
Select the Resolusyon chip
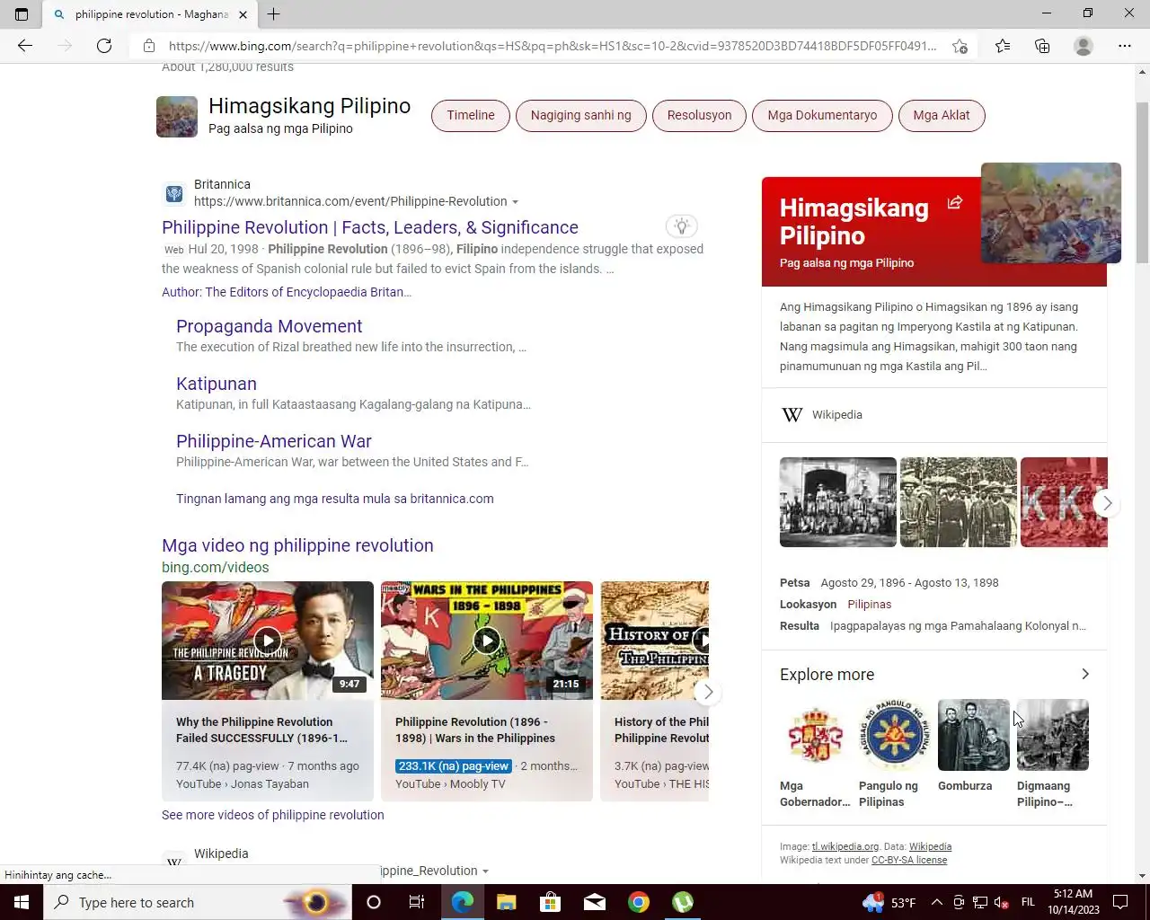point(699,115)
